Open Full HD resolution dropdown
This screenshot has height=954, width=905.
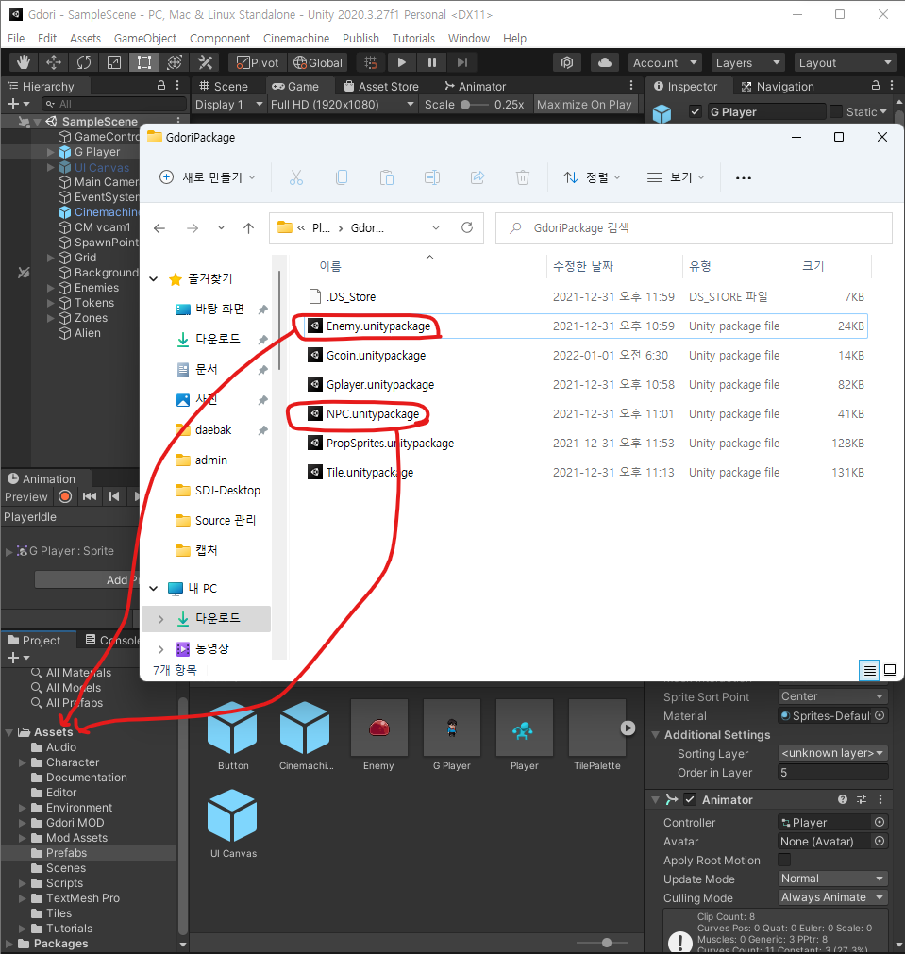pos(342,104)
